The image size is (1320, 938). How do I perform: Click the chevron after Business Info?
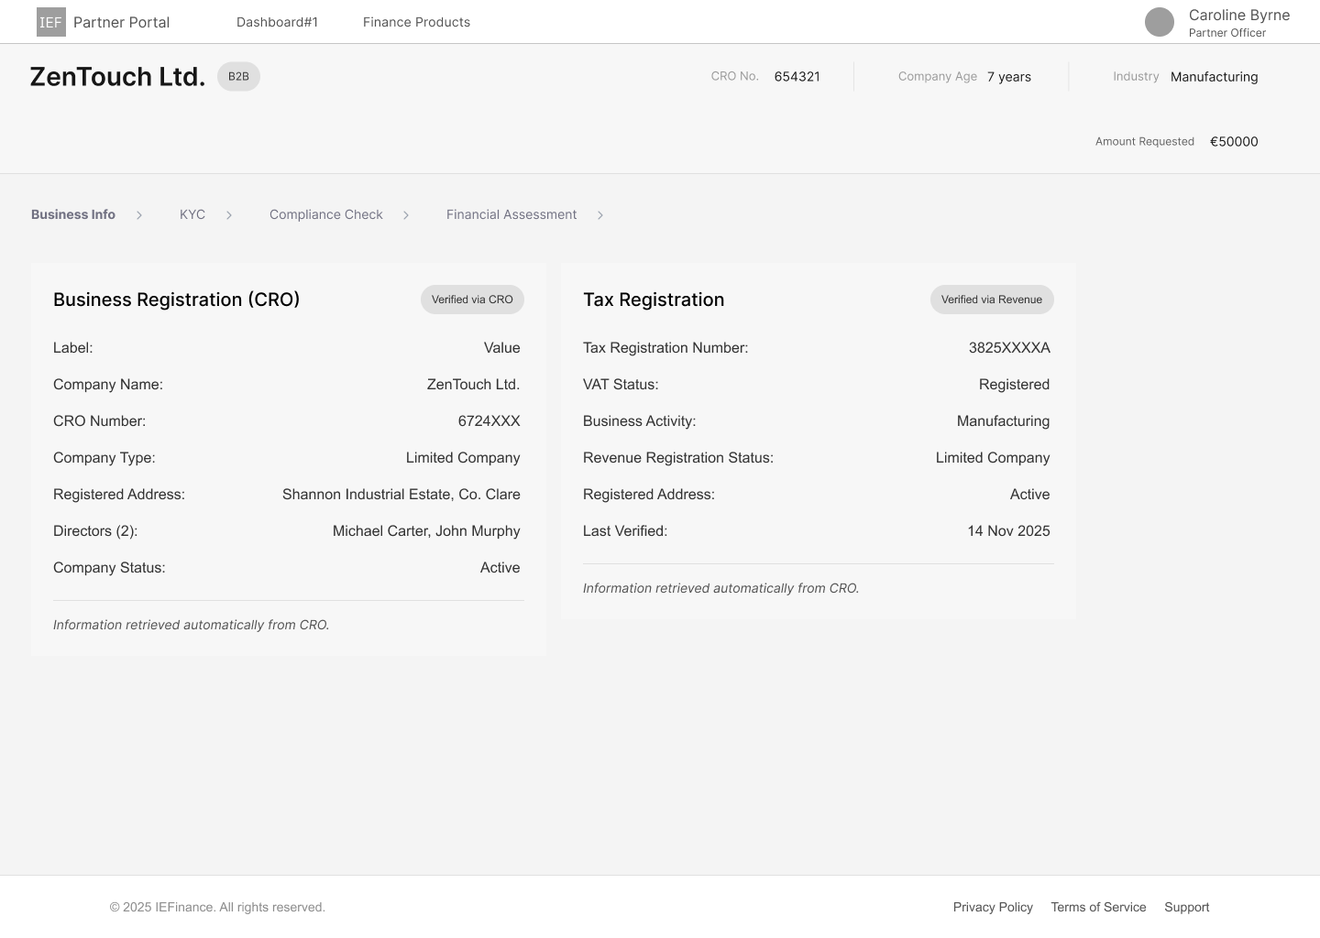click(139, 214)
